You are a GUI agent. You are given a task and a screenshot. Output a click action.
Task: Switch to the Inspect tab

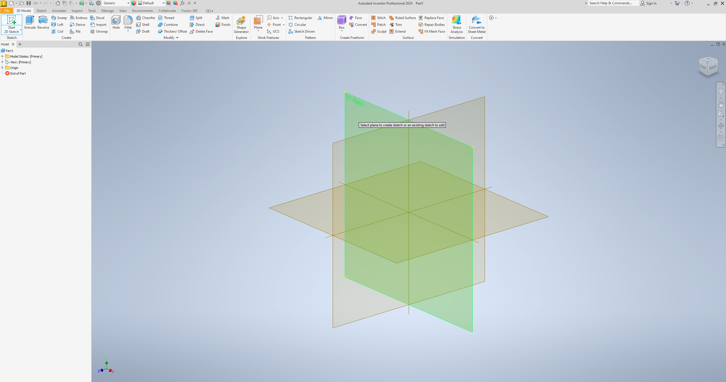pos(77,11)
